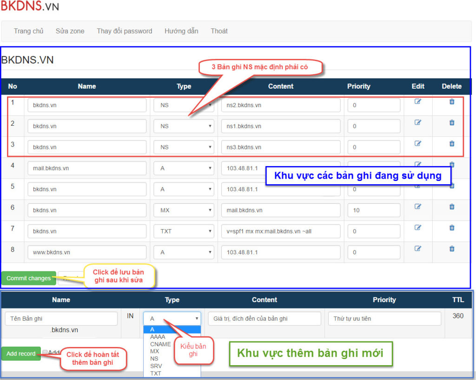Viewport: 476px width, 380px height.
Task: Go to Thay đổi password page
Action: (x=124, y=31)
